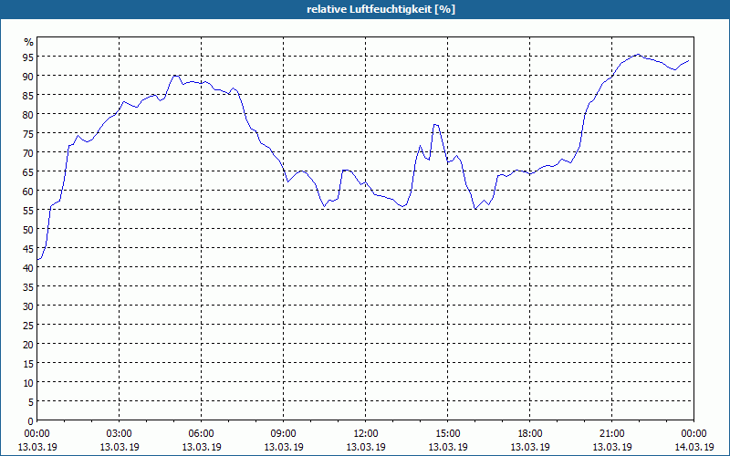Pick the y-axis value '25'
This screenshot has width=730, height=456.
[x=28, y=325]
